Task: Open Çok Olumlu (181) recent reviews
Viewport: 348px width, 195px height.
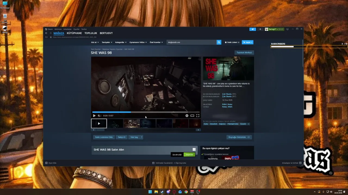Action: point(229,94)
